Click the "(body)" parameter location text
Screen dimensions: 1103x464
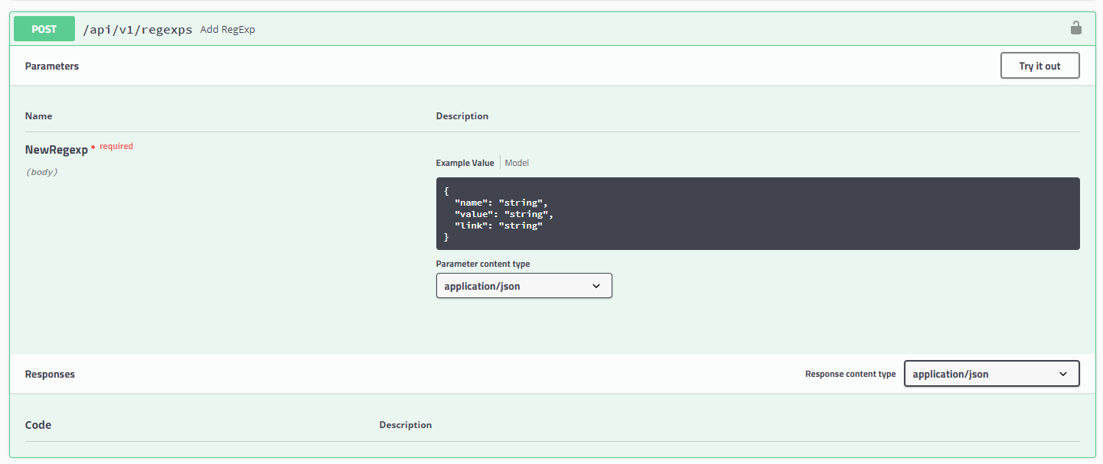click(42, 172)
